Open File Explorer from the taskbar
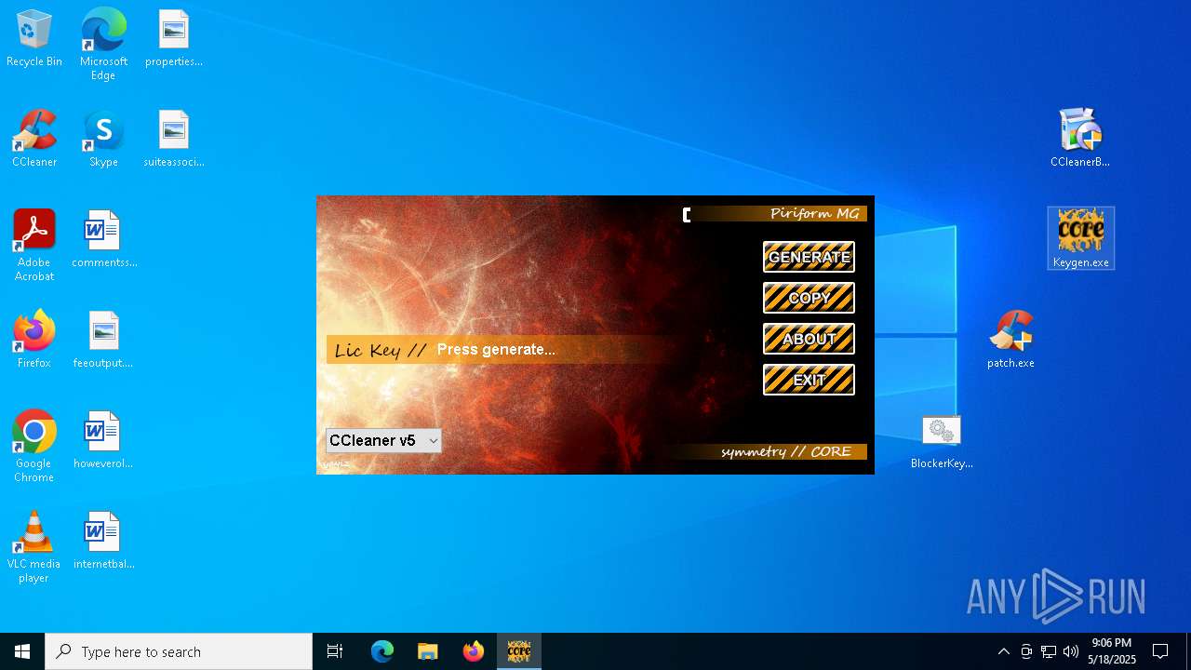The height and width of the screenshot is (670, 1191). tap(427, 651)
